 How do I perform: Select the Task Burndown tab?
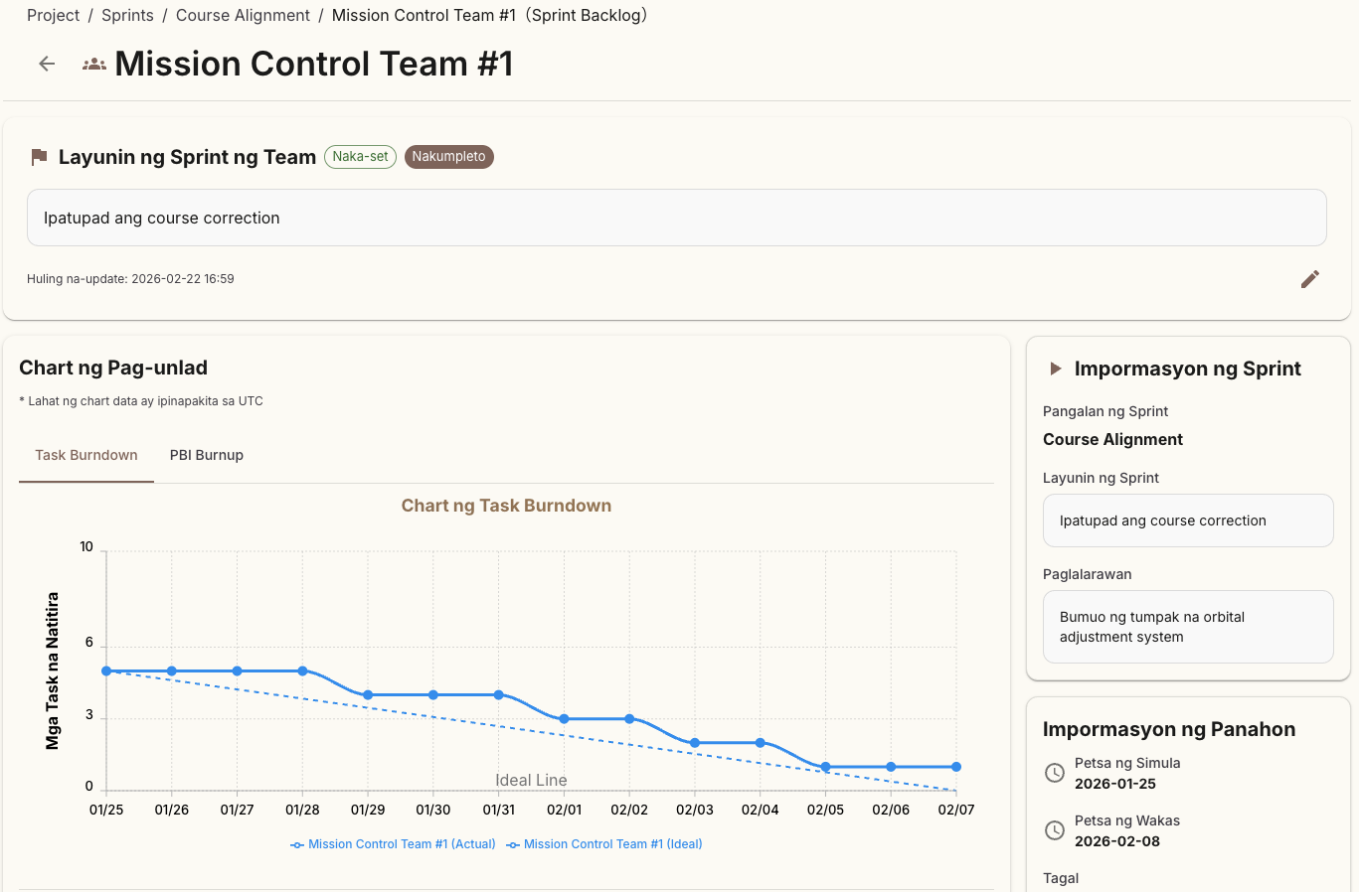click(x=85, y=455)
